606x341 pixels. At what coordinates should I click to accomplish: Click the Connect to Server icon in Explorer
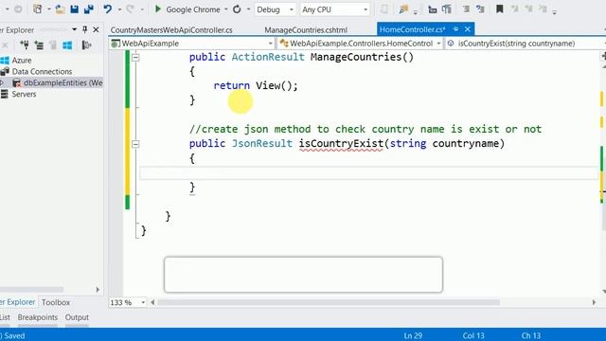pos(39,45)
